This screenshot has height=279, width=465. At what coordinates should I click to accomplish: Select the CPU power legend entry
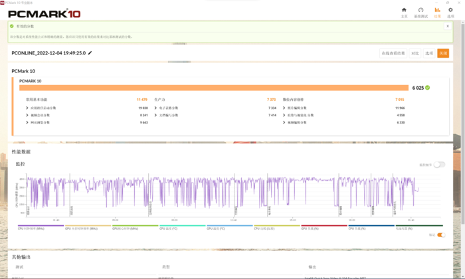click(x=277, y=227)
